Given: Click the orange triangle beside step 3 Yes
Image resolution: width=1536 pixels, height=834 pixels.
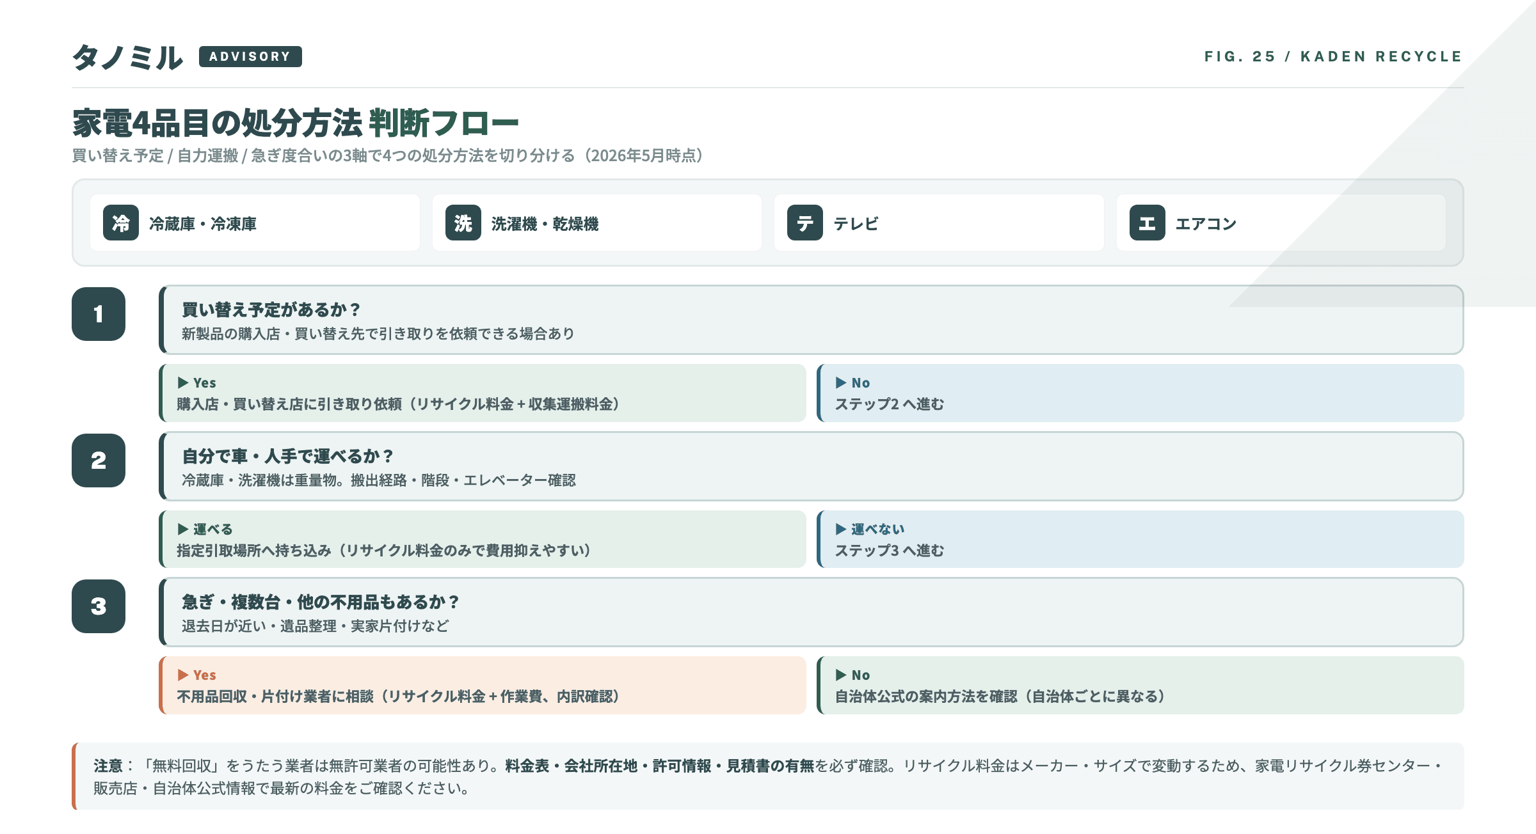Looking at the screenshot, I should (x=183, y=675).
